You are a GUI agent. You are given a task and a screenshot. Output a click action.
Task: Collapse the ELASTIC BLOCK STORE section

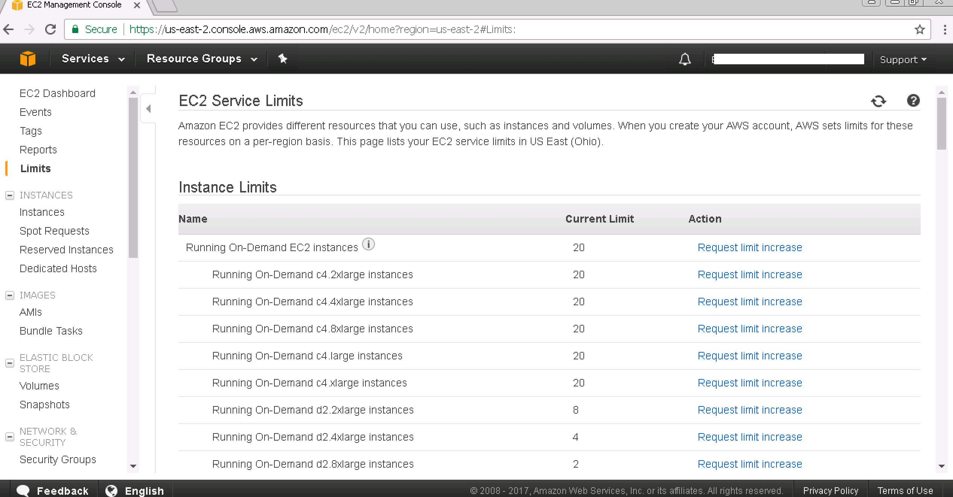(10, 363)
